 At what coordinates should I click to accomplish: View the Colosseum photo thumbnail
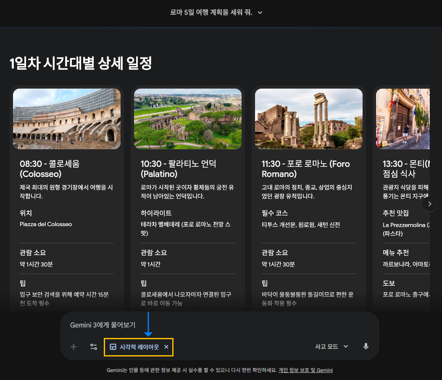(66, 119)
